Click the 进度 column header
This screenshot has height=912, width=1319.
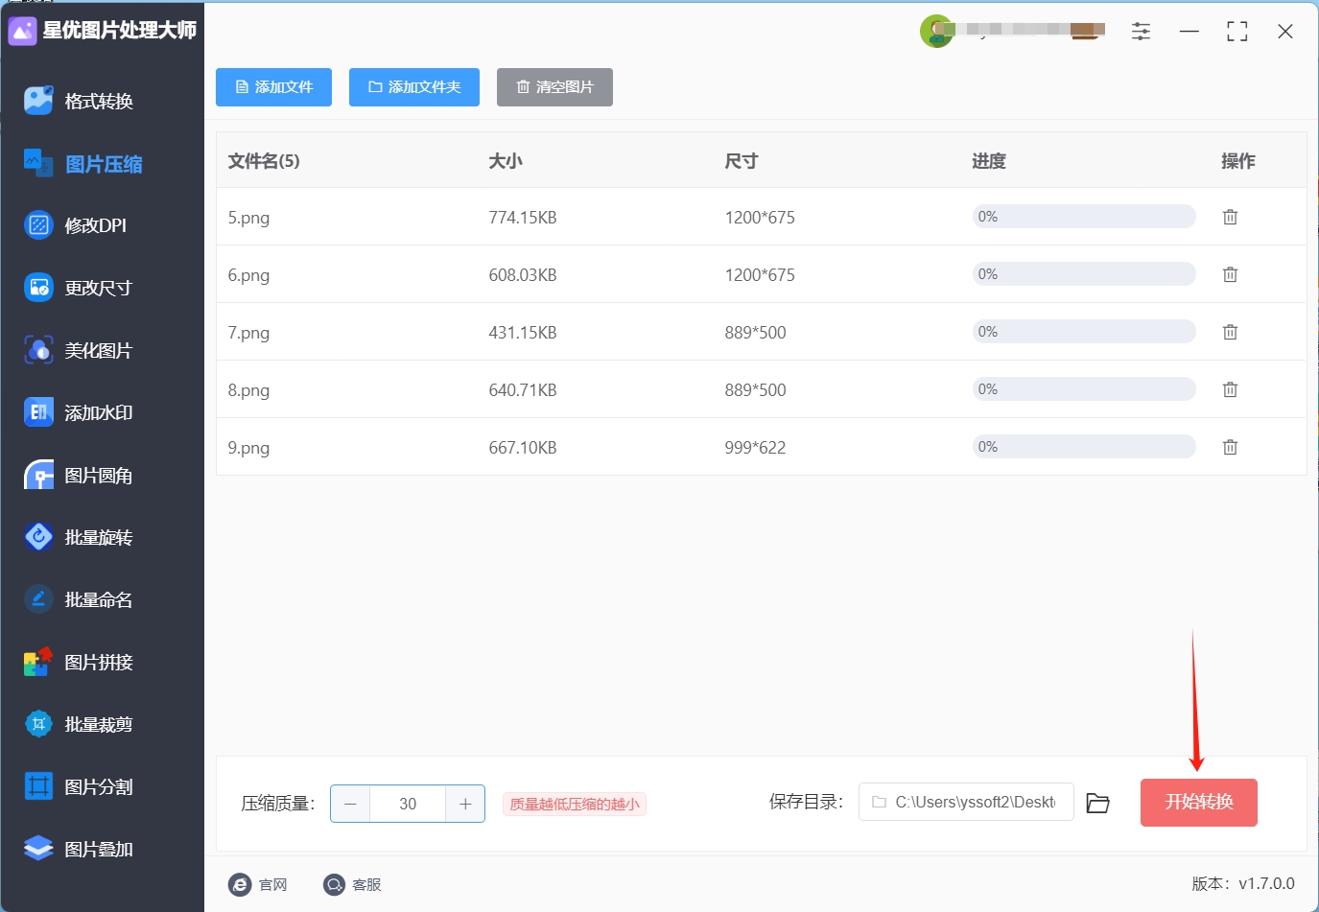(989, 161)
